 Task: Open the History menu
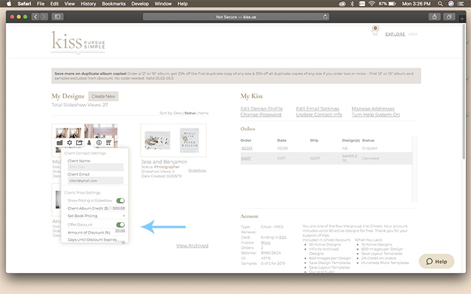click(x=88, y=3)
